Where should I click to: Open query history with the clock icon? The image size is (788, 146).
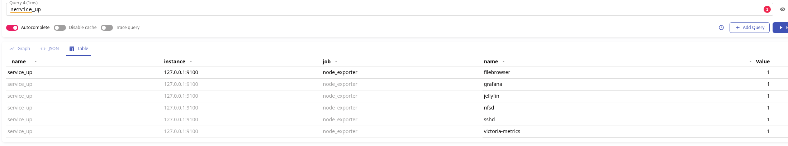721,28
